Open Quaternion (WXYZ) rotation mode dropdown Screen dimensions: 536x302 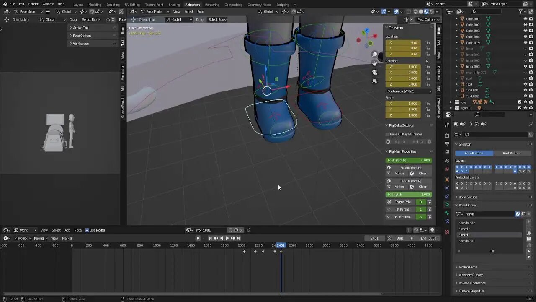click(409, 91)
